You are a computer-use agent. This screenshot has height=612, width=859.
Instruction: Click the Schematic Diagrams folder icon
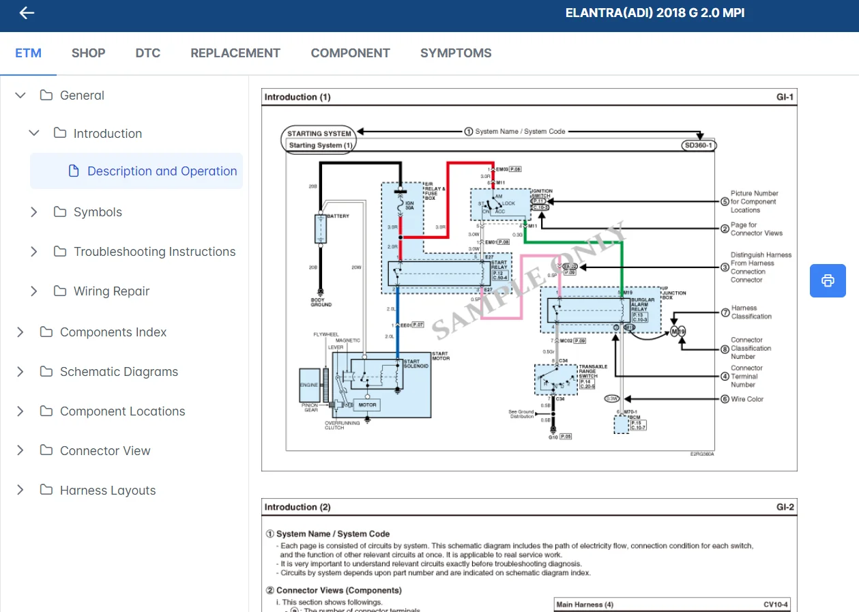coord(46,372)
